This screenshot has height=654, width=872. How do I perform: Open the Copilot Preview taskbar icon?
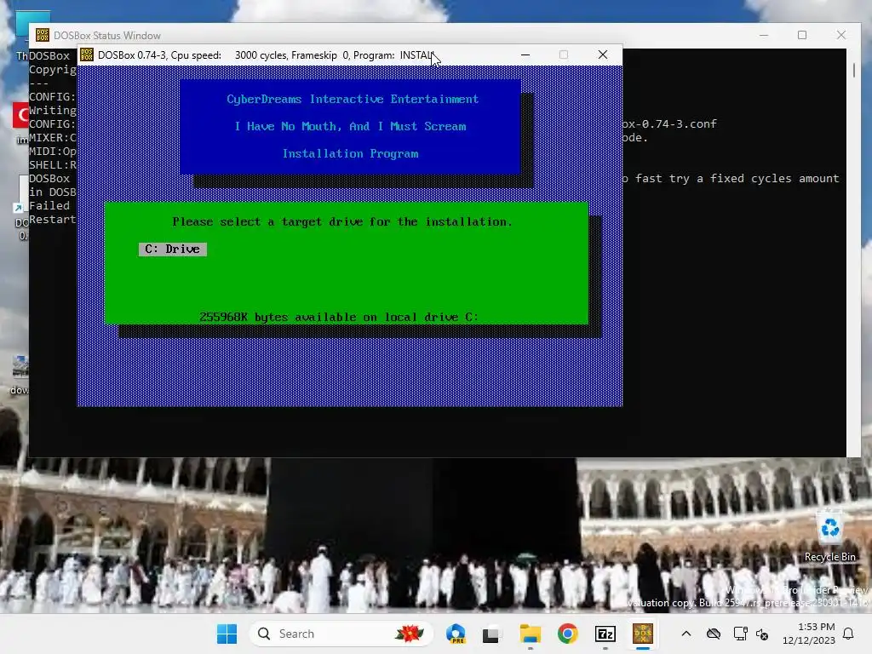point(456,634)
